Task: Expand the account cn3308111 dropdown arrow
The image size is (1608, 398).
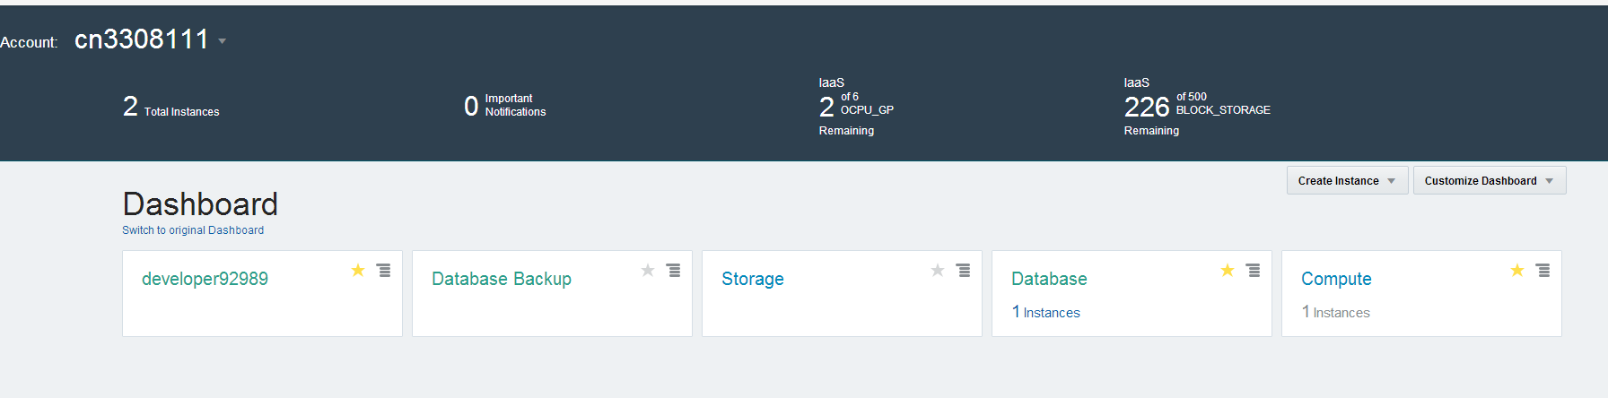Action: pos(222,41)
